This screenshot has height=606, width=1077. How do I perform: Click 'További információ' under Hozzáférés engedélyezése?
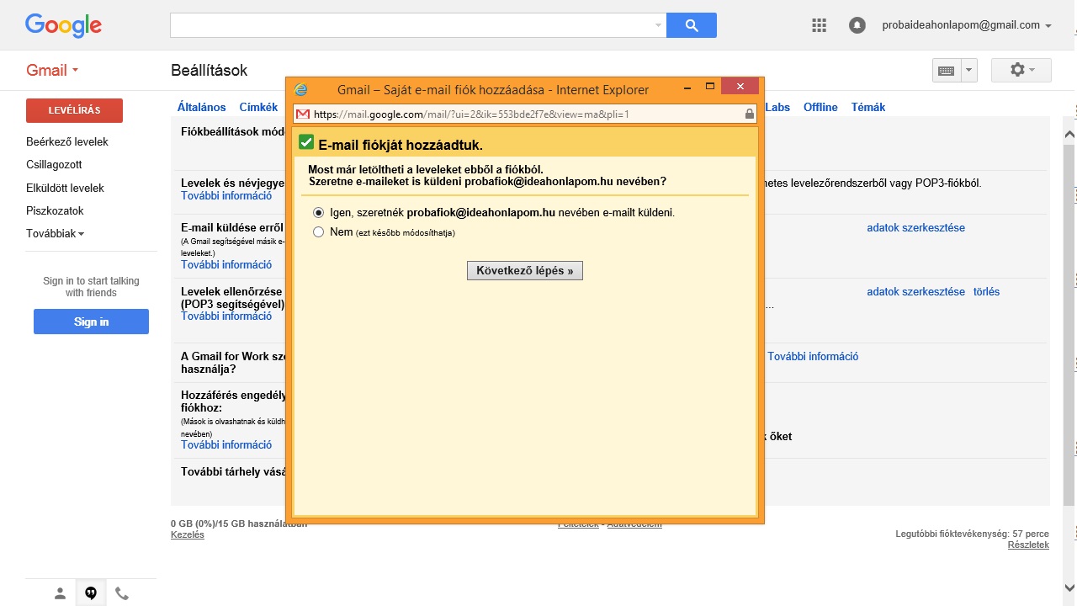[x=226, y=444]
